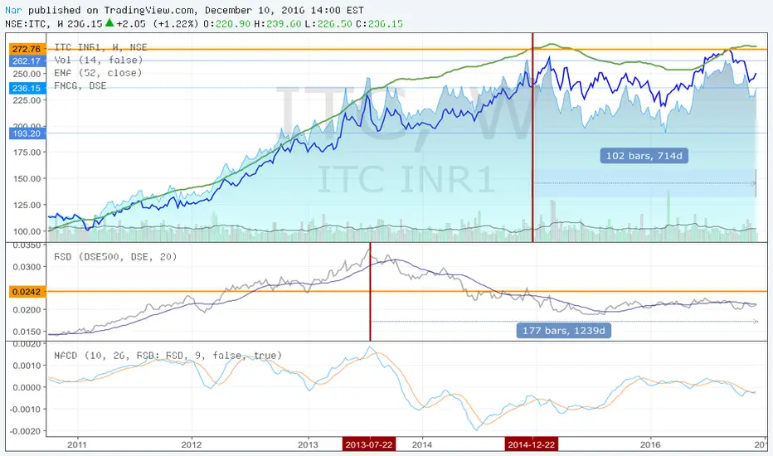Select the blue 236.15 last price label
Image resolution: width=773 pixels, height=456 pixels.
(x=27, y=88)
